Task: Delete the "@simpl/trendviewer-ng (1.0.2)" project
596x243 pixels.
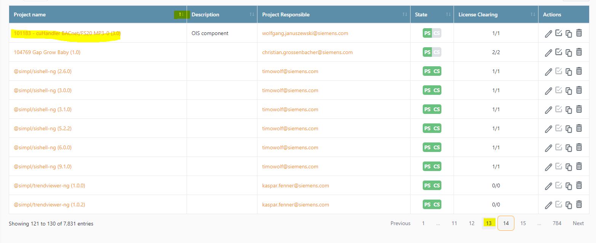Action: pyautogui.click(x=579, y=205)
